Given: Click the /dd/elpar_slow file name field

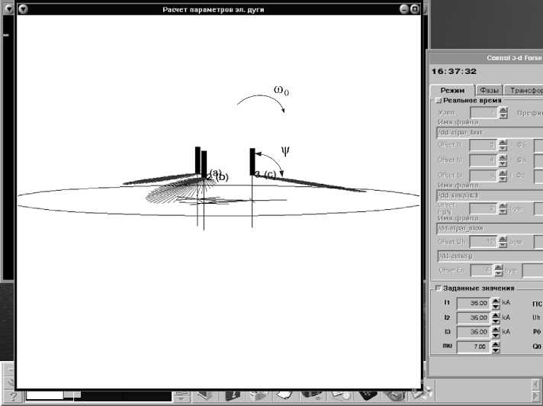Looking at the screenshot, I should [490, 228].
